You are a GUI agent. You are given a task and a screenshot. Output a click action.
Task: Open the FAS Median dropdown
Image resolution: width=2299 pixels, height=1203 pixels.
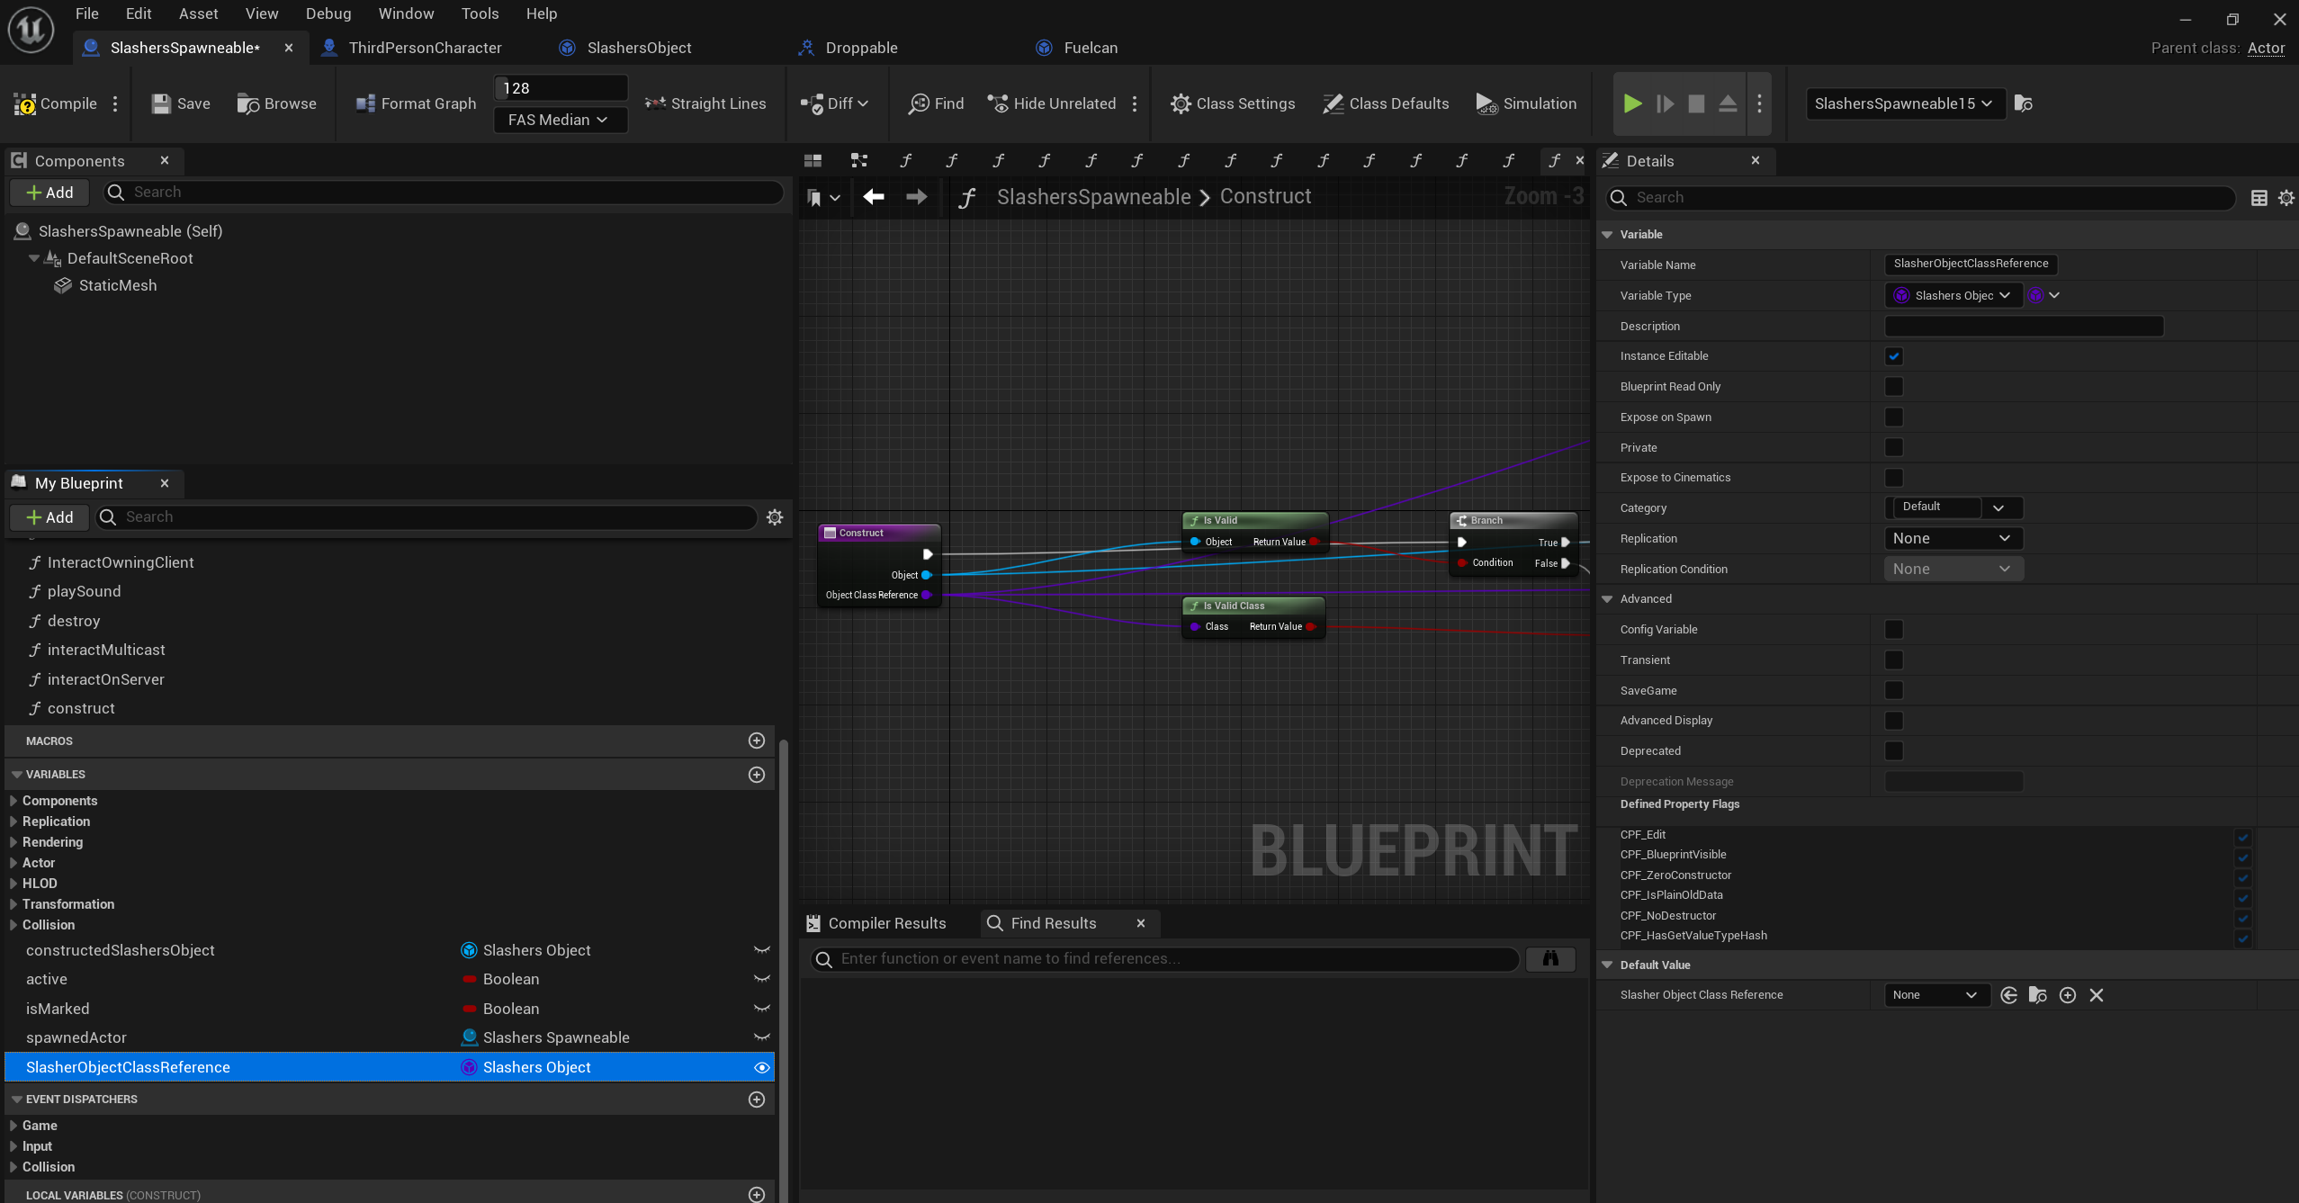point(560,120)
